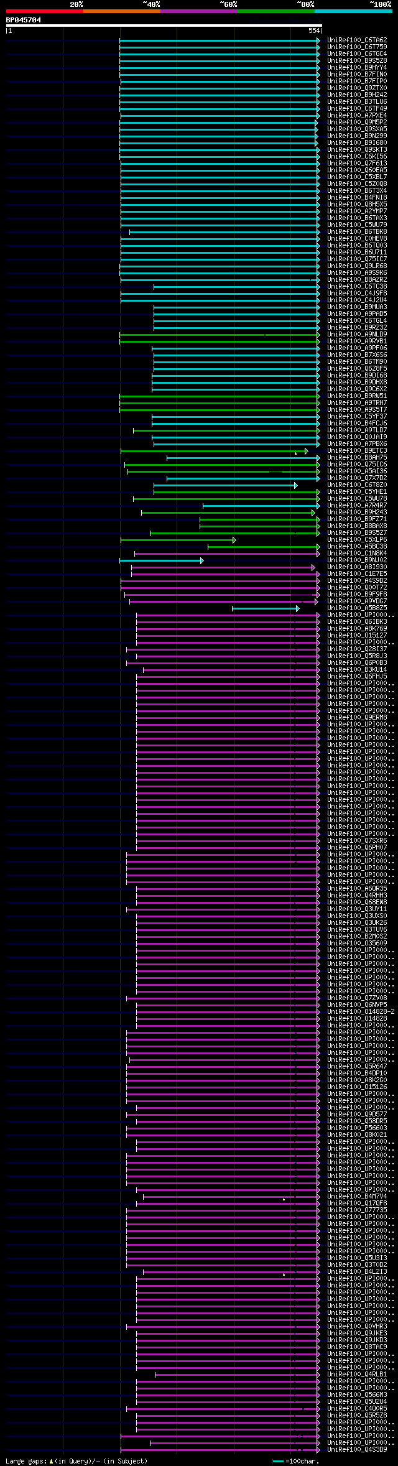The width and height of the screenshot is (398, 1466).
Task: Select the UniRef100_B9RW51 label
Action: (357, 396)
